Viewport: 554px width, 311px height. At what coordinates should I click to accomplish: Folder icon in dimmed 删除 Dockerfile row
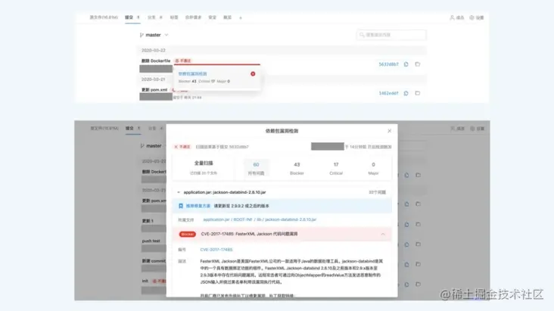(418, 175)
